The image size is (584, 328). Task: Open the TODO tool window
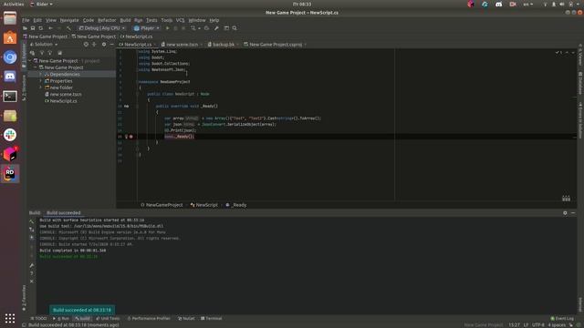[38, 318]
